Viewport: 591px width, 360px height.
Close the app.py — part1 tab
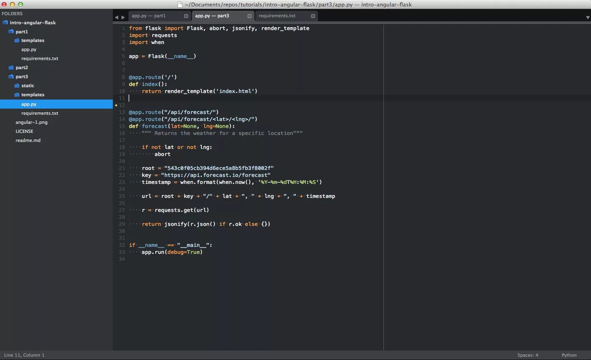point(186,16)
